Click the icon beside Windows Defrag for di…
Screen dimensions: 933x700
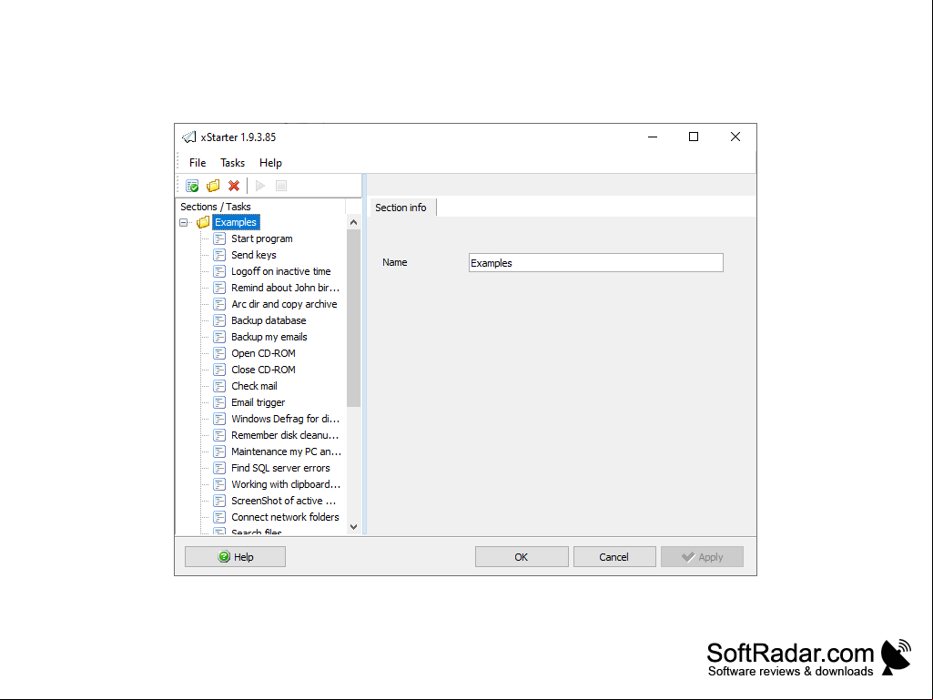click(x=219, y=419)
